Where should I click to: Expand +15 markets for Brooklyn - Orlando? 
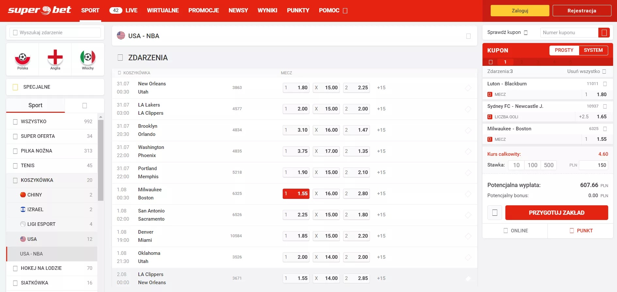tap(381, 130)
